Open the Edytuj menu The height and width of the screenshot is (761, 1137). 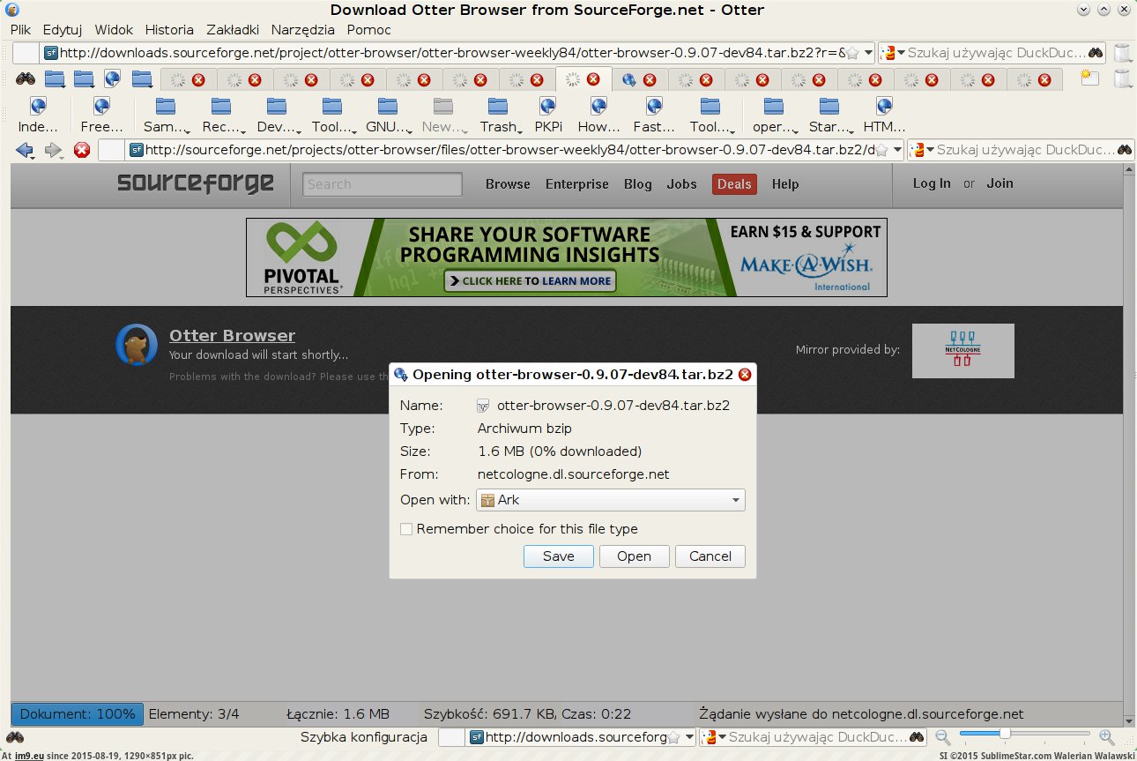pos(63,29)
